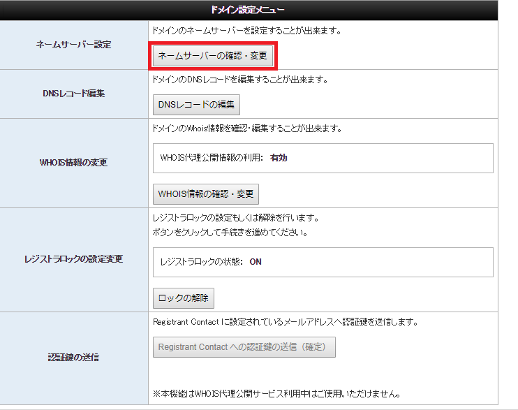Click Registrant Contact への認証鍵の送信 button
Screen dimensions: 518x410
pos(244,347)
